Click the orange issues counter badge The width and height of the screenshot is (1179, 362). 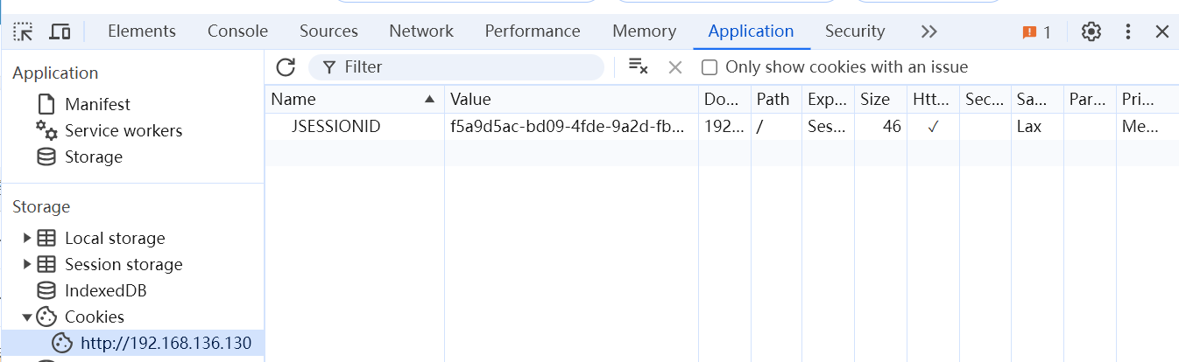coord(1036,31)
